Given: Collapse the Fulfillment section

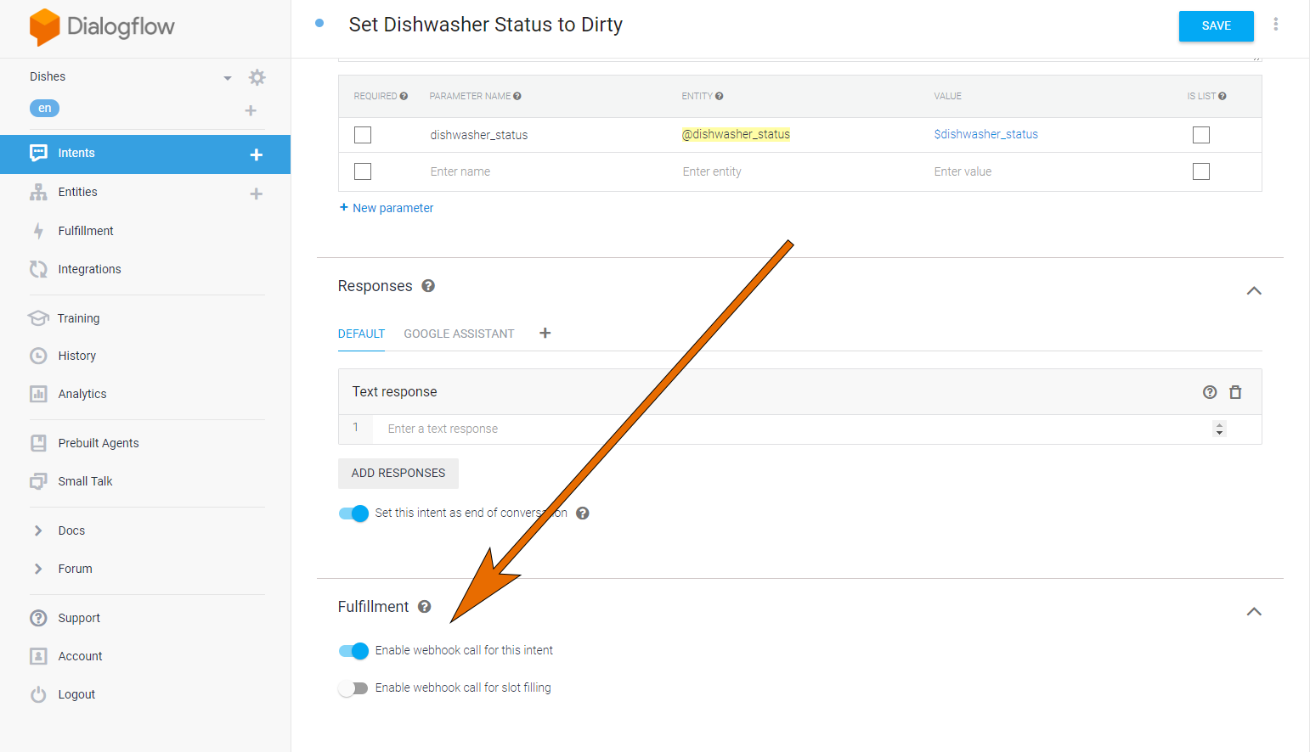Looking at the screenshot, I should click(1254, 611).
